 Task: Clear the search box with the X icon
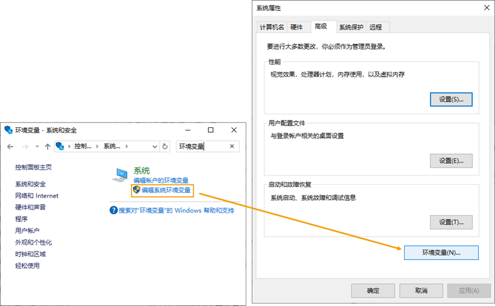[233, 147]
